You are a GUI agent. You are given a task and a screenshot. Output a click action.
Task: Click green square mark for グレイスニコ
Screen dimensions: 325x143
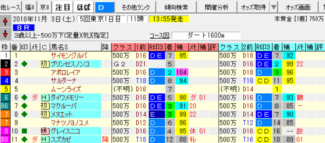point(25,131)
